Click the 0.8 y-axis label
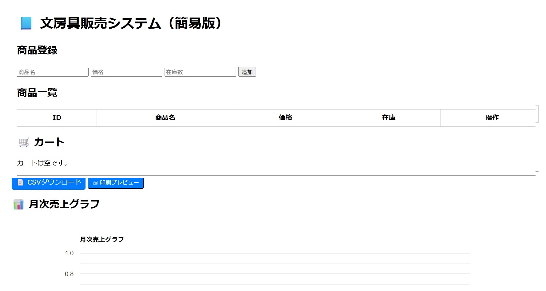546x291 pixels. (x=69, y=274)
